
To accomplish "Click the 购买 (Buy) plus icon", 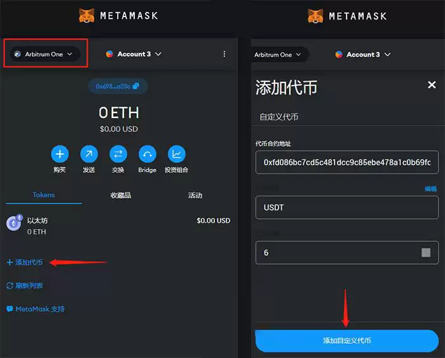I will tap(60, 154).
